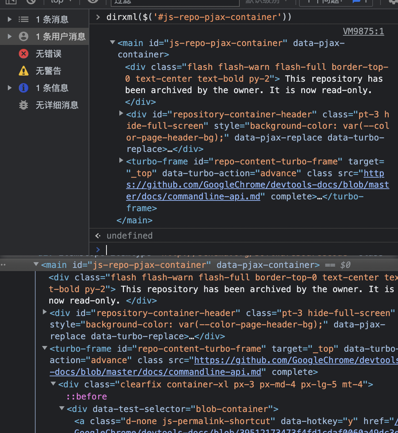Viewport: 398px width, 433px height.
Task: Open the github.com commandline-api.md link in console
Action: (257, 185)
